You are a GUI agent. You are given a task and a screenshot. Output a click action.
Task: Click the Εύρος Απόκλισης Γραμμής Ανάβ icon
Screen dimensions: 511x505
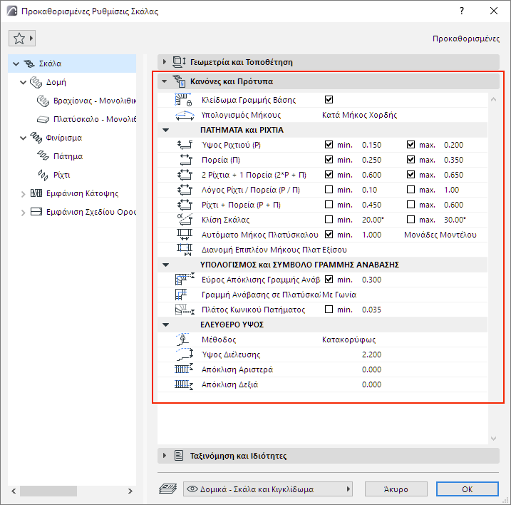pyautogui.click(x=185, y=280)
